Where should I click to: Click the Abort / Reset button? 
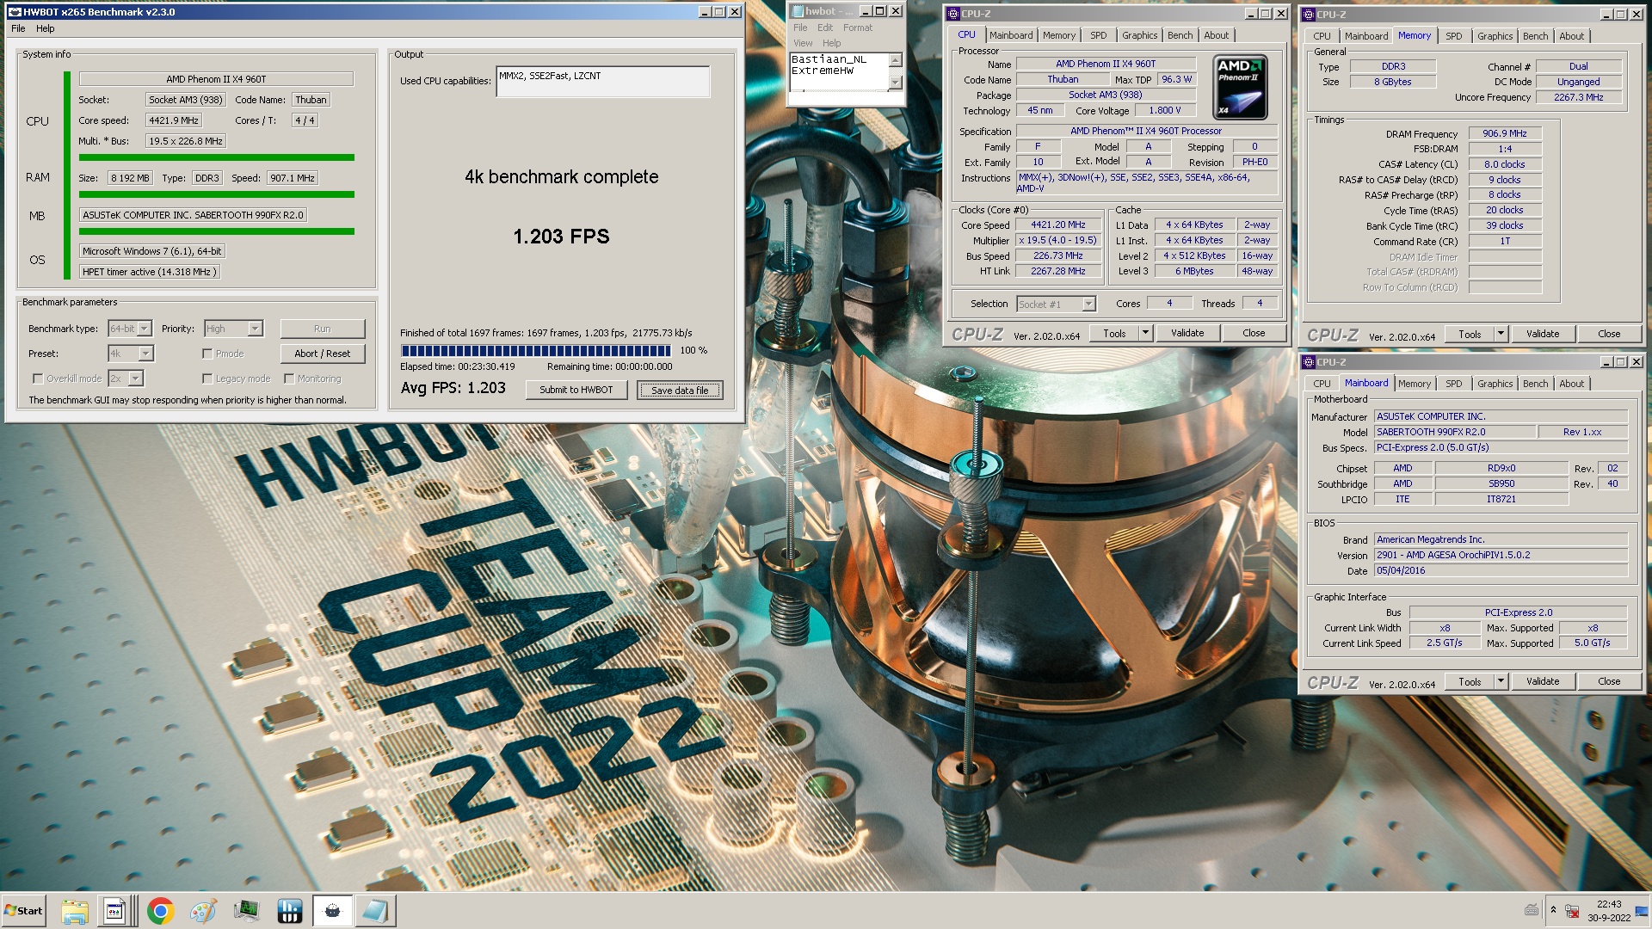[x=323, y=354]
